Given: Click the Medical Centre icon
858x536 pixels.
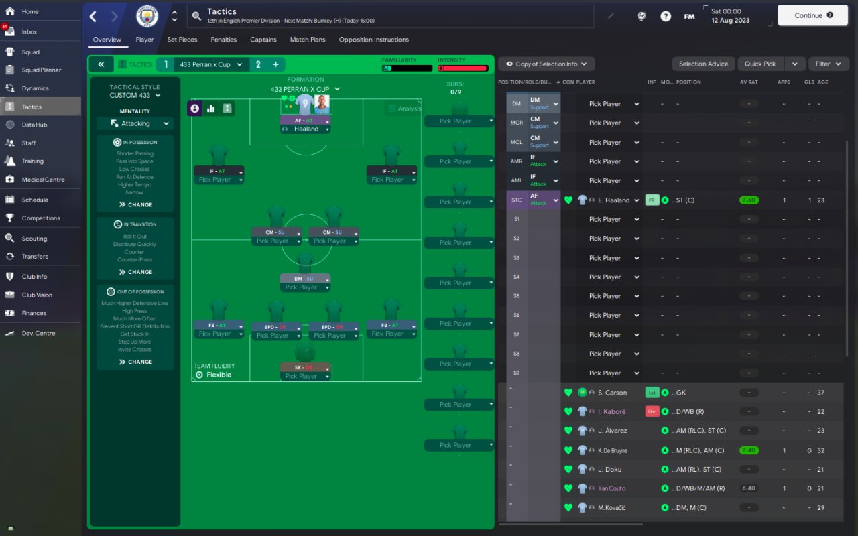Looking at the screenshot, I should tap(10, 179).
